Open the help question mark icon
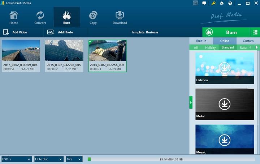The width and height of the screenshot is (260, 164). (230, 3)
